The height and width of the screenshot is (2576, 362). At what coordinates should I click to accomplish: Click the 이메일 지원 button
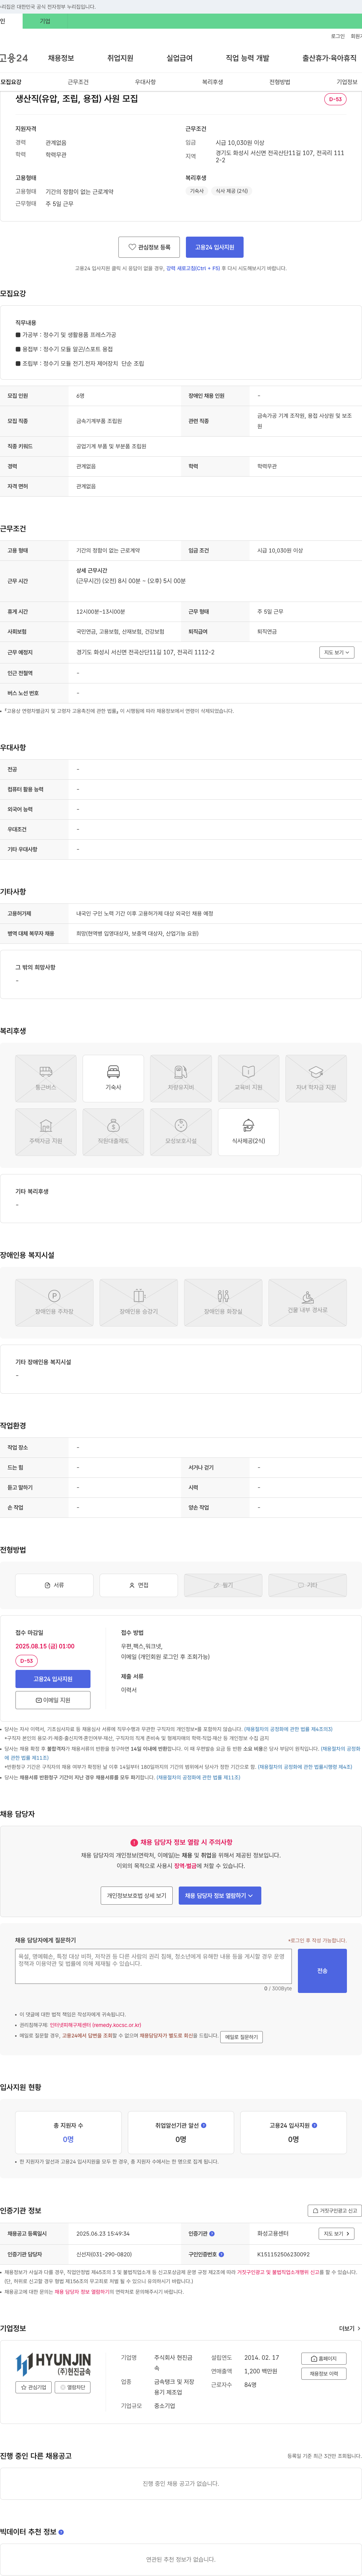pos(53,1700)
